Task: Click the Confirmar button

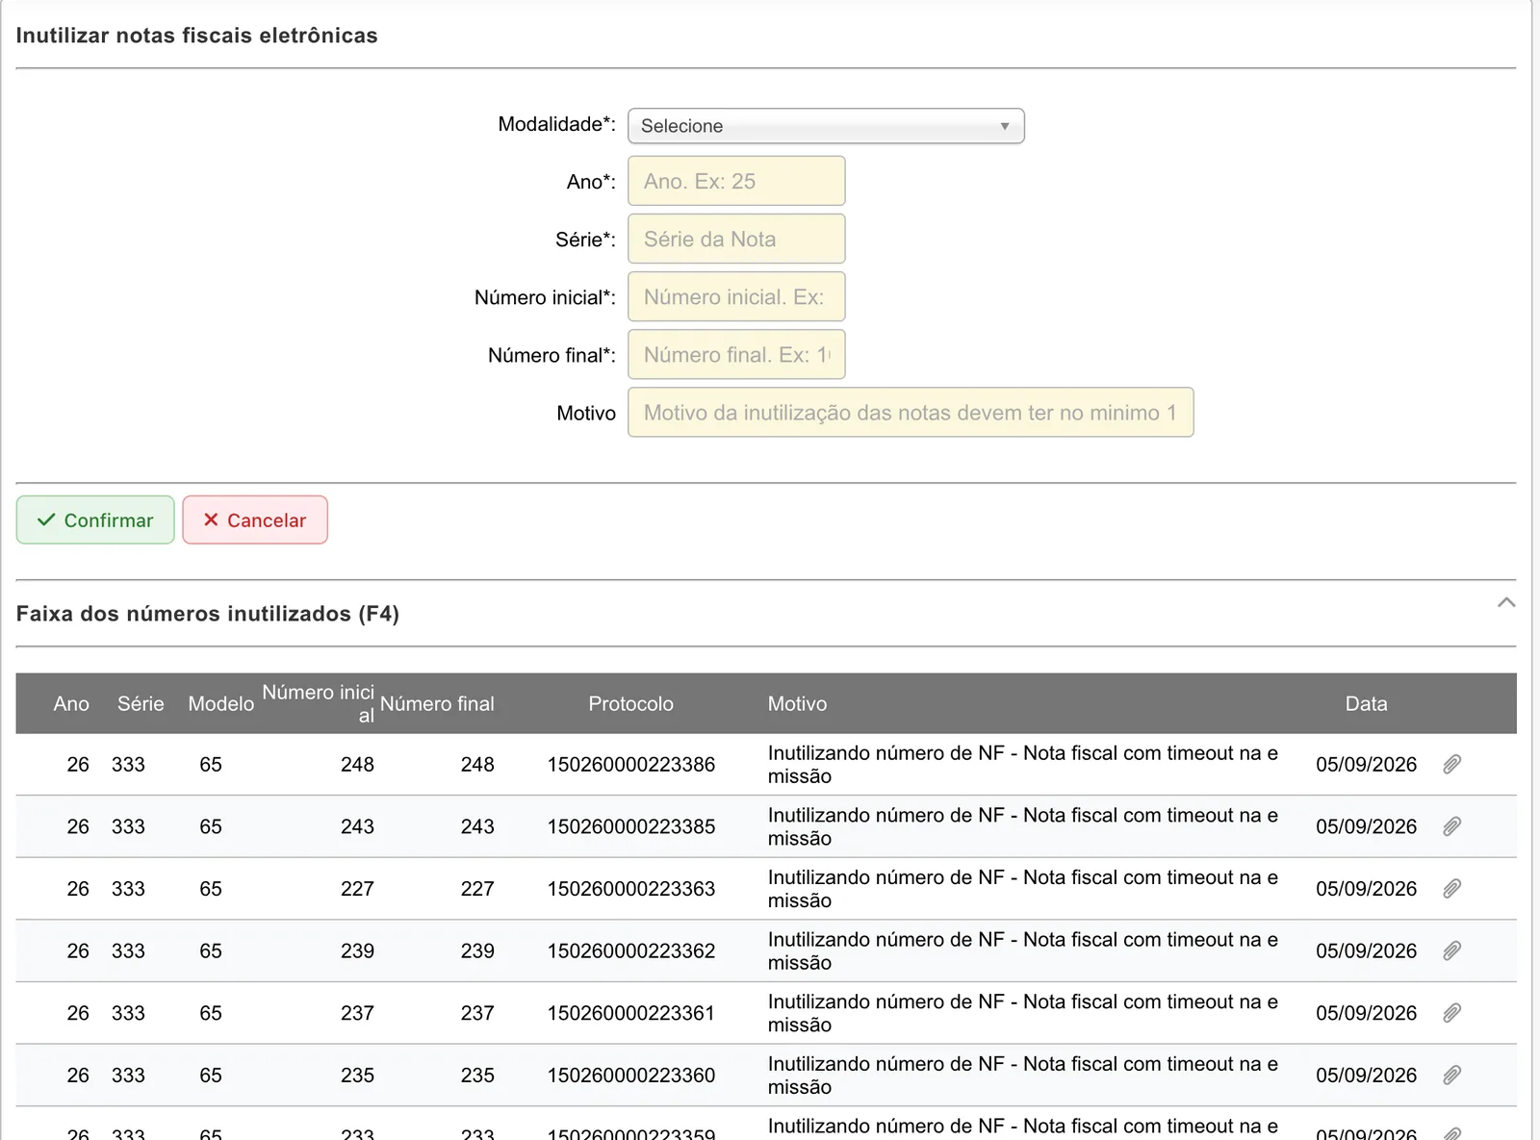Action: 95,519
